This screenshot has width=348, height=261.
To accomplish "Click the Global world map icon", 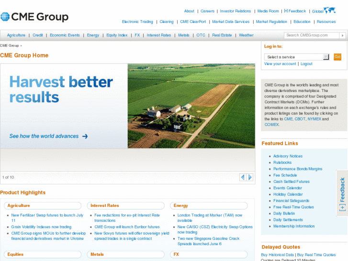I will 329,10.
